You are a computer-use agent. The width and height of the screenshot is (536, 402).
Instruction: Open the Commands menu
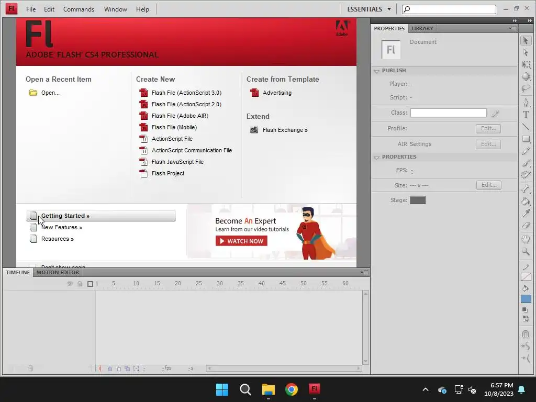point(79,9)
